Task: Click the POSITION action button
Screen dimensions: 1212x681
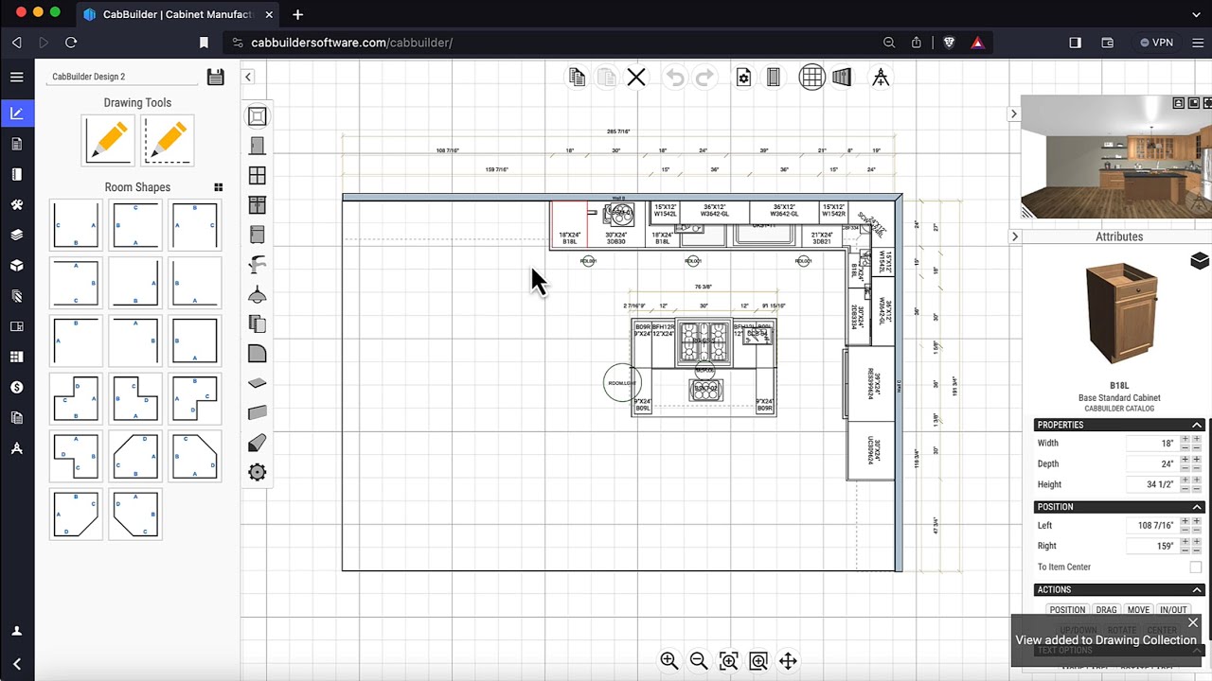Action: pos(1067,610)
